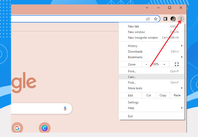The image size is (198, 137).
Task: Click the share page icon
Action: 148,19
